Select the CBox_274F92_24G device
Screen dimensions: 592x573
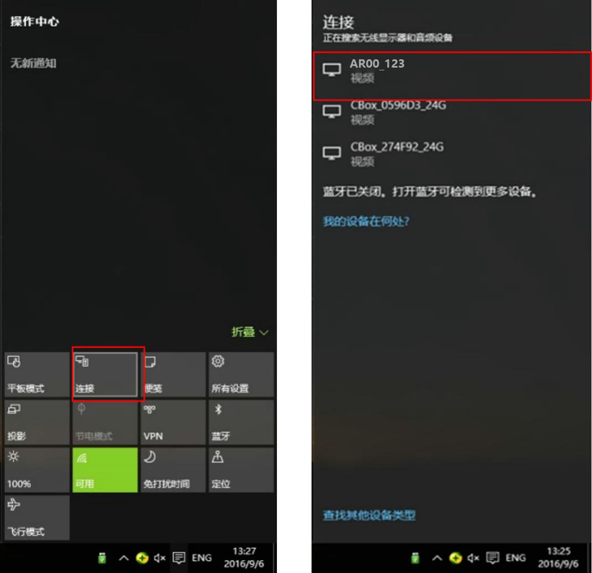(x=452, y=154)
